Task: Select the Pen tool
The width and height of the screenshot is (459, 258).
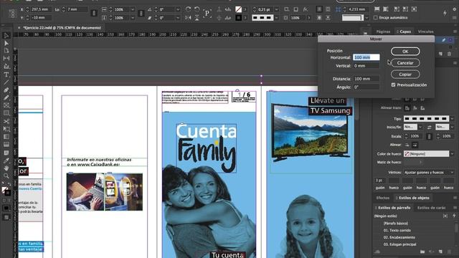Action: pos(6,90)
